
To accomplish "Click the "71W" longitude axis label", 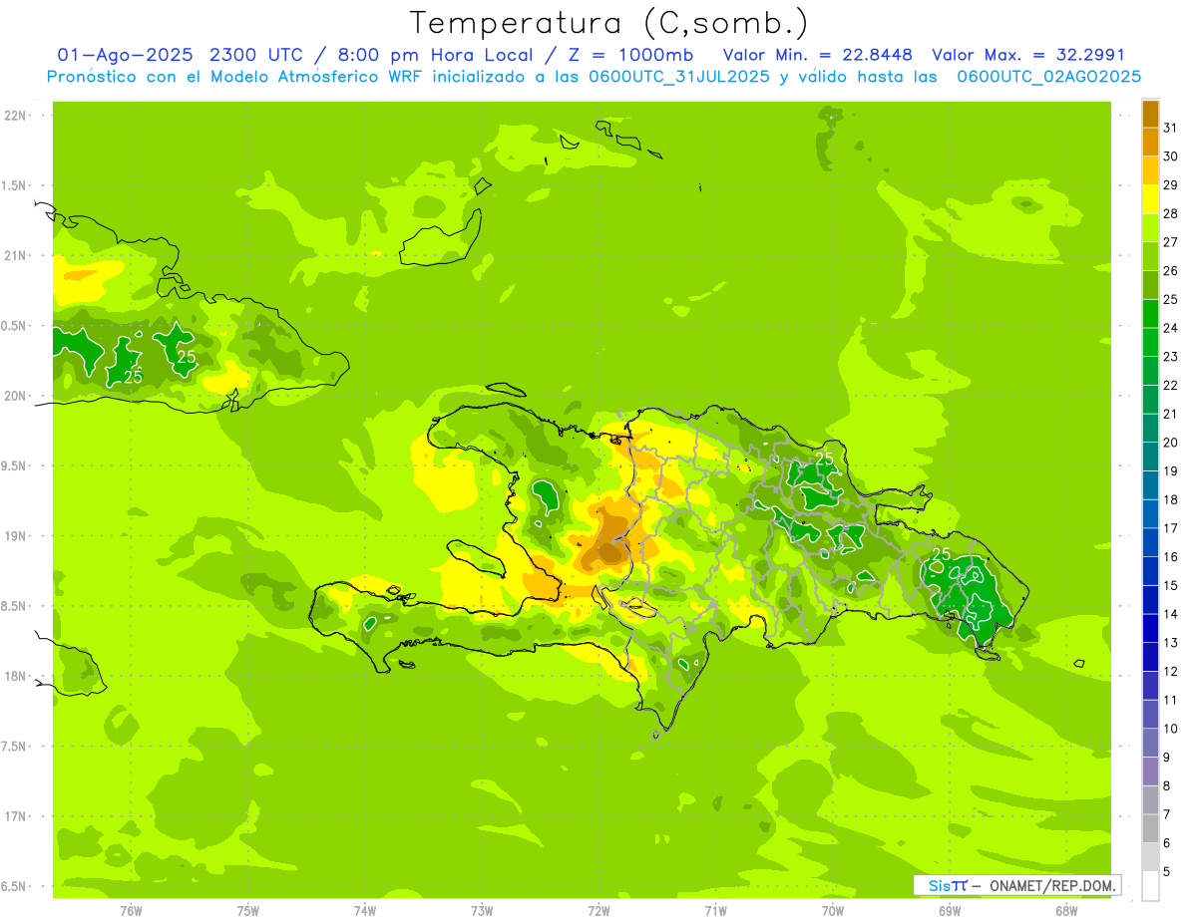I will 715,911.
